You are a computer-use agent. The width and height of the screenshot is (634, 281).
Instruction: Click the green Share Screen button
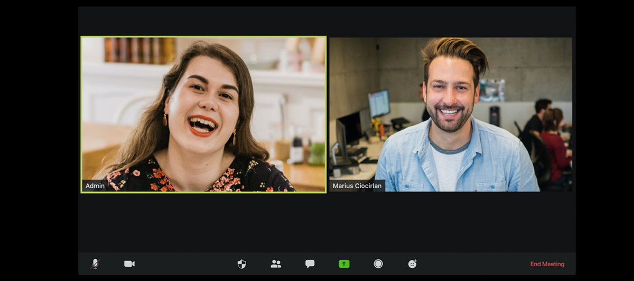[x=344, y=264]
